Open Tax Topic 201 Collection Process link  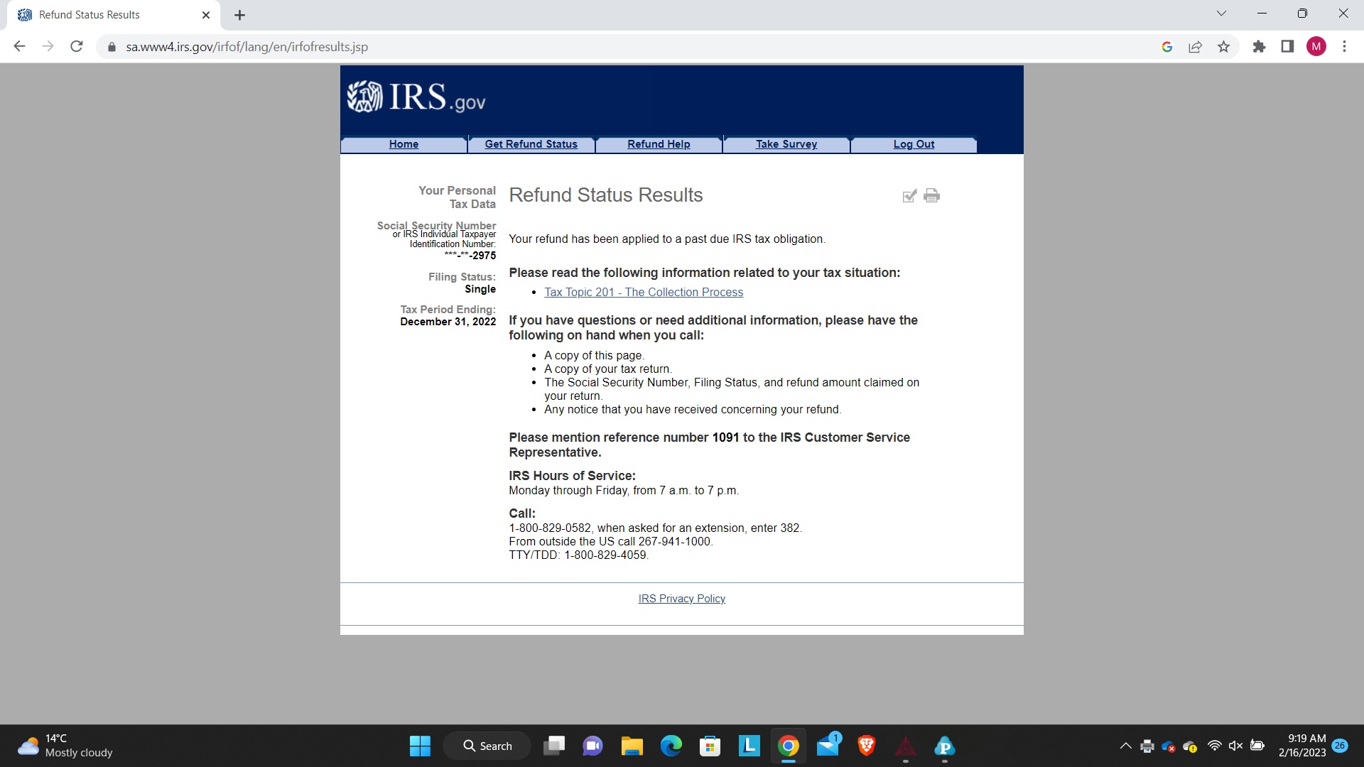(x=644, y=293)
